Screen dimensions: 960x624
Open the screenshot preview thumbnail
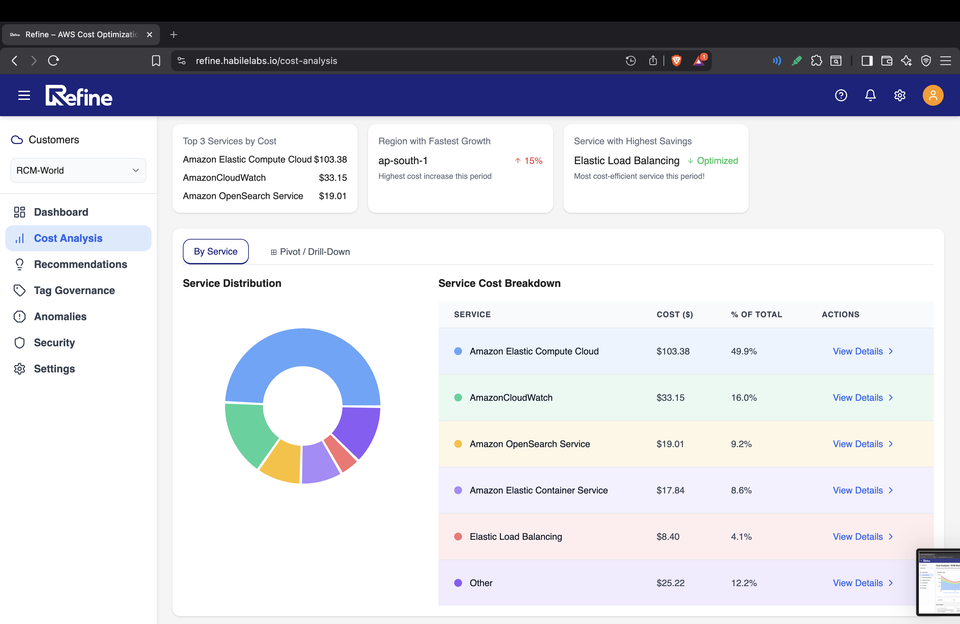(938, 582)
